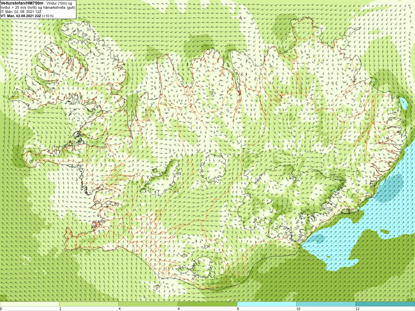Image resolution: width=415 pixels, height=311 pixels.
Task: Click the scale label '6'
Action: tap(179, 309)
